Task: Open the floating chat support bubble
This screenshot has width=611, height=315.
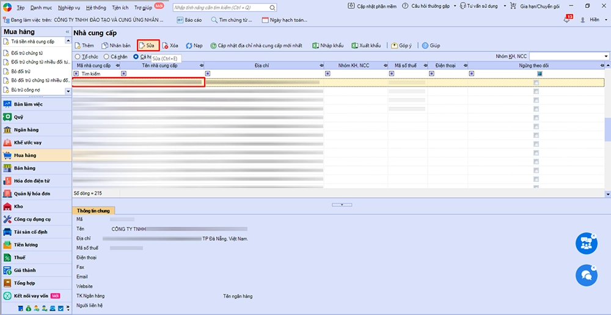Action: point(586,275)
